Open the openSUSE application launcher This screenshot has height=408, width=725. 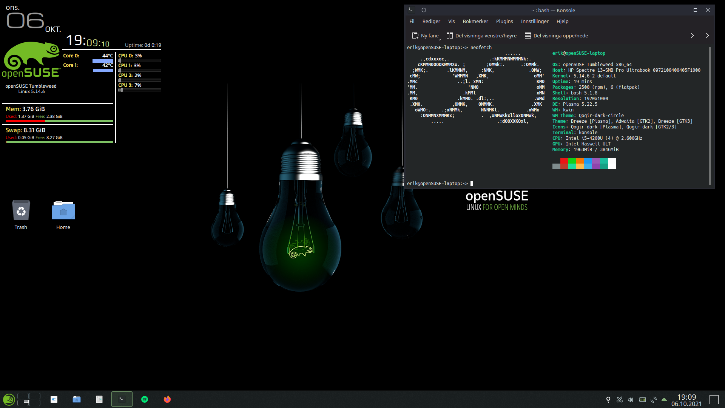[x=9, y=399]
